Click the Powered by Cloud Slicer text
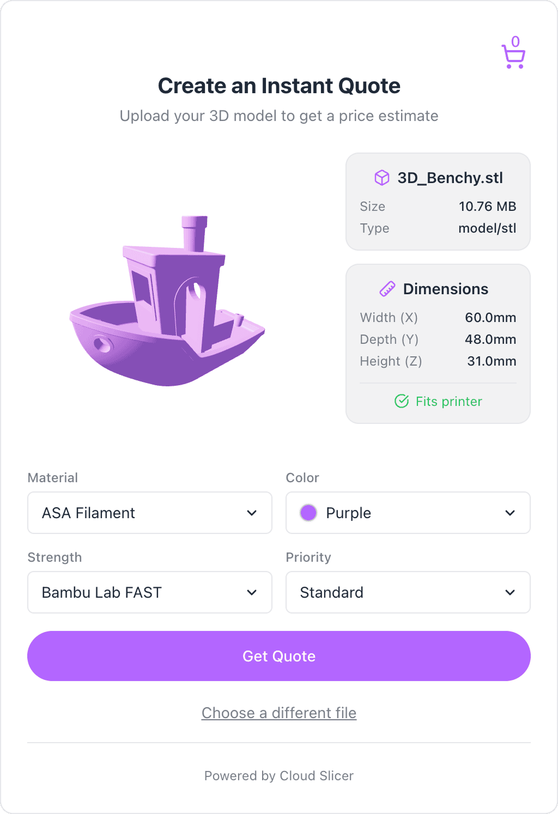This screenshot has width=558, height=814. (279, 776)
